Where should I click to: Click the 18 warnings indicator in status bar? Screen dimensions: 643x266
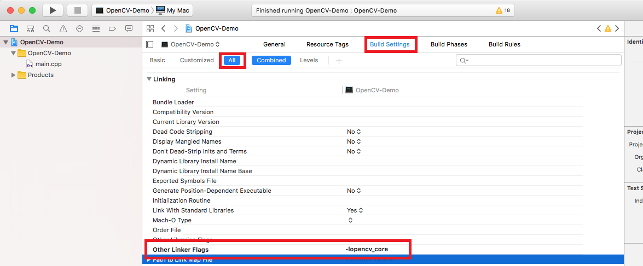pos(503,10)
